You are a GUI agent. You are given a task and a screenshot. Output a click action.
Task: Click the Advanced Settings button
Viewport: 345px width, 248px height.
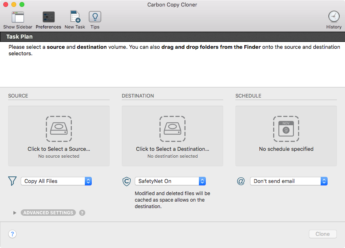(48, 213)
